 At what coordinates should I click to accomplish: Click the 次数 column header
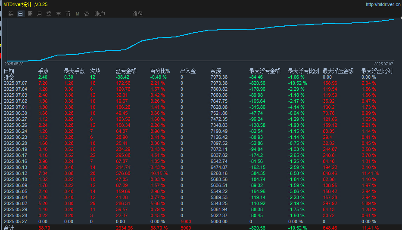pyautogui.click(x=95, y=71)
